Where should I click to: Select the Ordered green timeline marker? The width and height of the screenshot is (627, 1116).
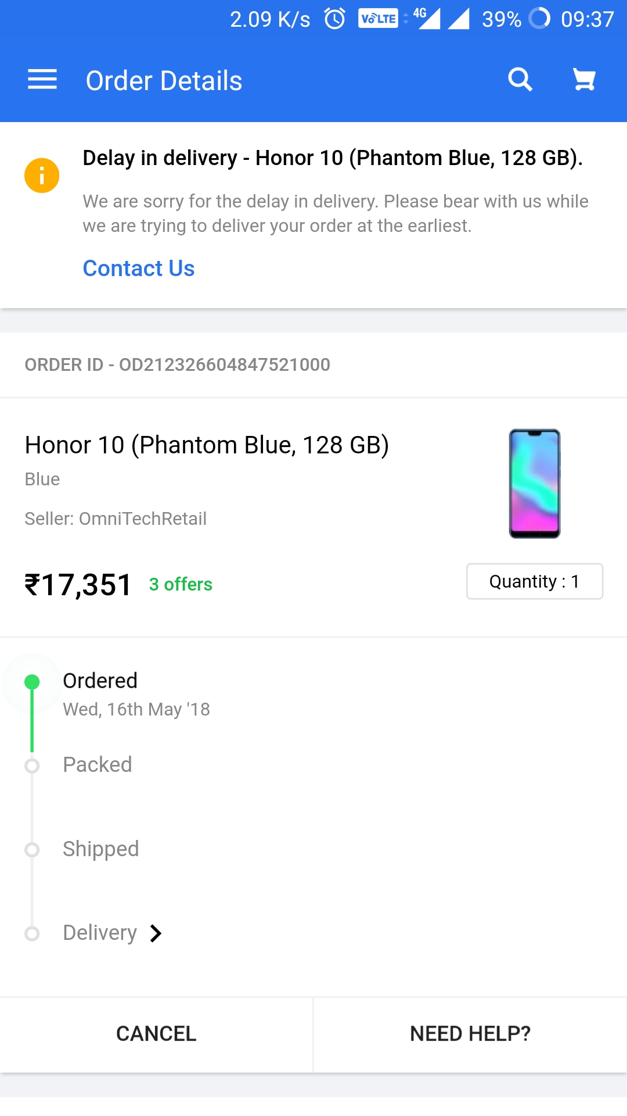32,682
